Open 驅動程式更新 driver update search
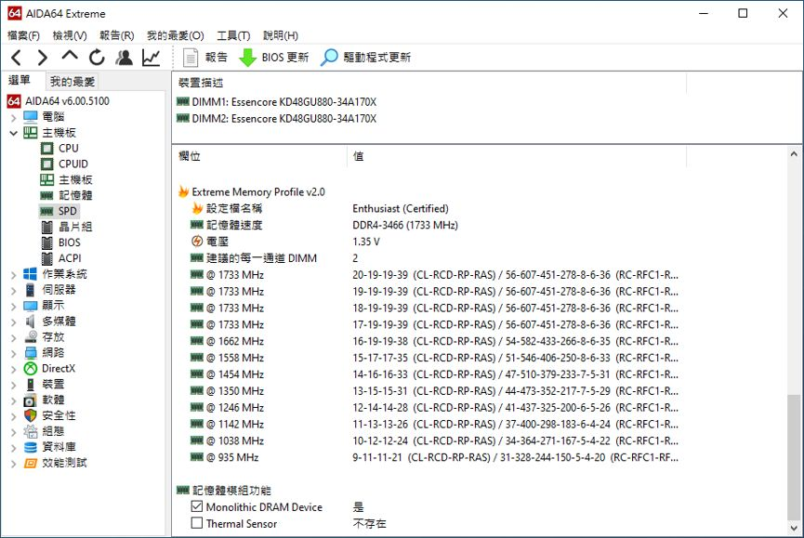The width and height of the screenshot is (804, 538). (x=365, y=58)
